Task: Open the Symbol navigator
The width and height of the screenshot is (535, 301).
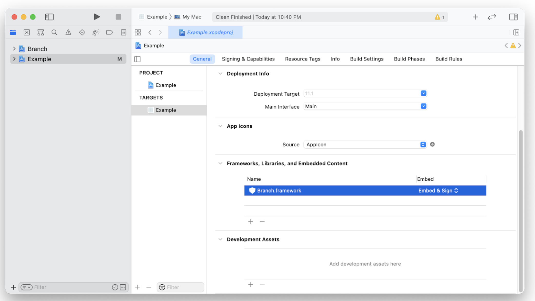Action: click(41, 32)
